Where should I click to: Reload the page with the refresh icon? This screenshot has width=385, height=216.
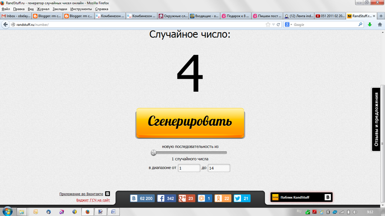coord(278,24)
